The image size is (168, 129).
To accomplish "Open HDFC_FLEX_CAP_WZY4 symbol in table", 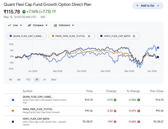I will 36,119.
